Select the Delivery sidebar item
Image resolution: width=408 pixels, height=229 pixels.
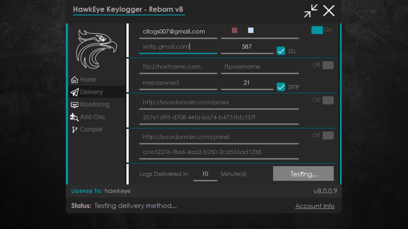coord(97,92)
